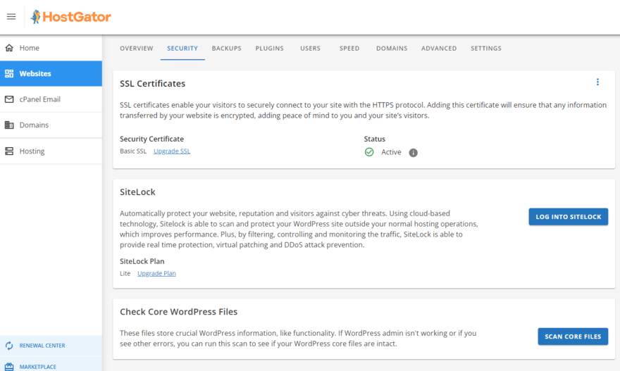620x371 pixels.
Task: Select Websites in the sidebar
Action: click(x=51, y=73)
